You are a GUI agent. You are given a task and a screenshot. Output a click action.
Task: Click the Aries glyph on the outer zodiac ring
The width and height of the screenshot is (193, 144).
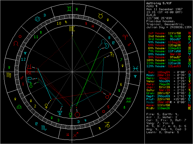pyautogui.click(x=125, y=37)
